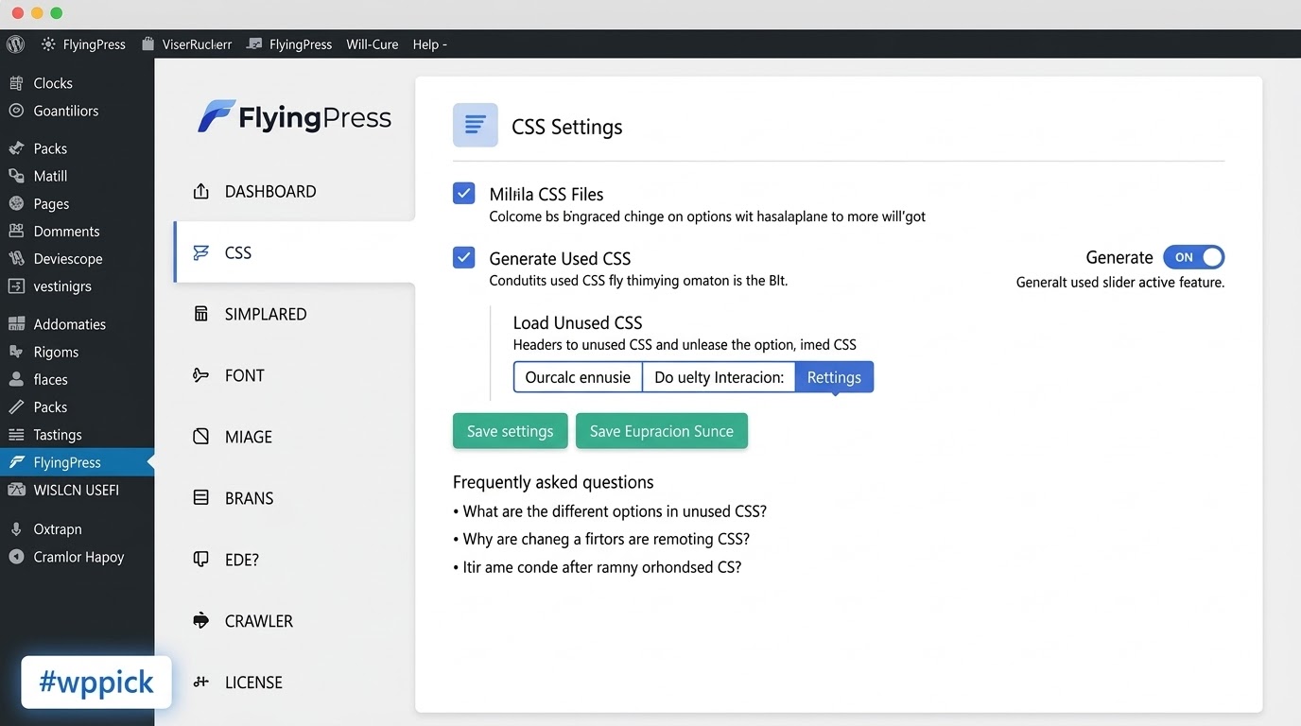Turn off the Generate ON switch
This screenshot has height=726, width=1301.
click(x=1193, y=257)
